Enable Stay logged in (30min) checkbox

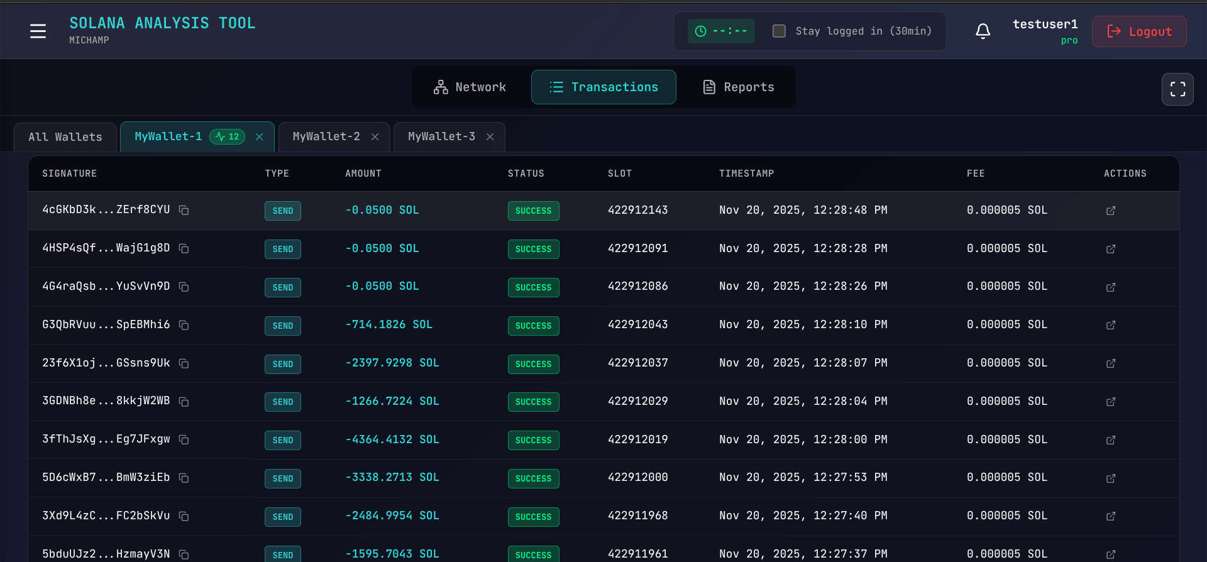pos(779,31)
